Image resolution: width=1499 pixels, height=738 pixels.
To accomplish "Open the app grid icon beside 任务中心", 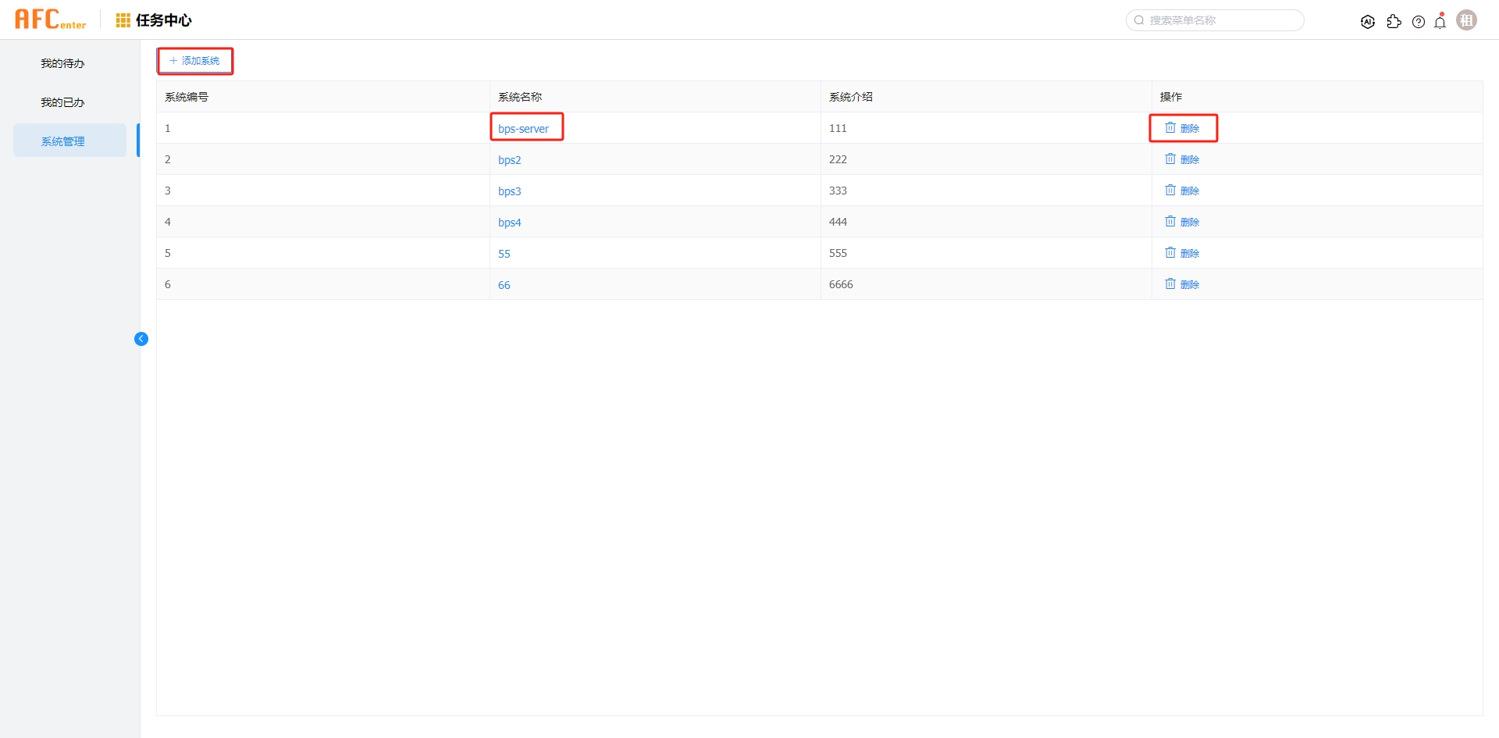I will (123, 20).
